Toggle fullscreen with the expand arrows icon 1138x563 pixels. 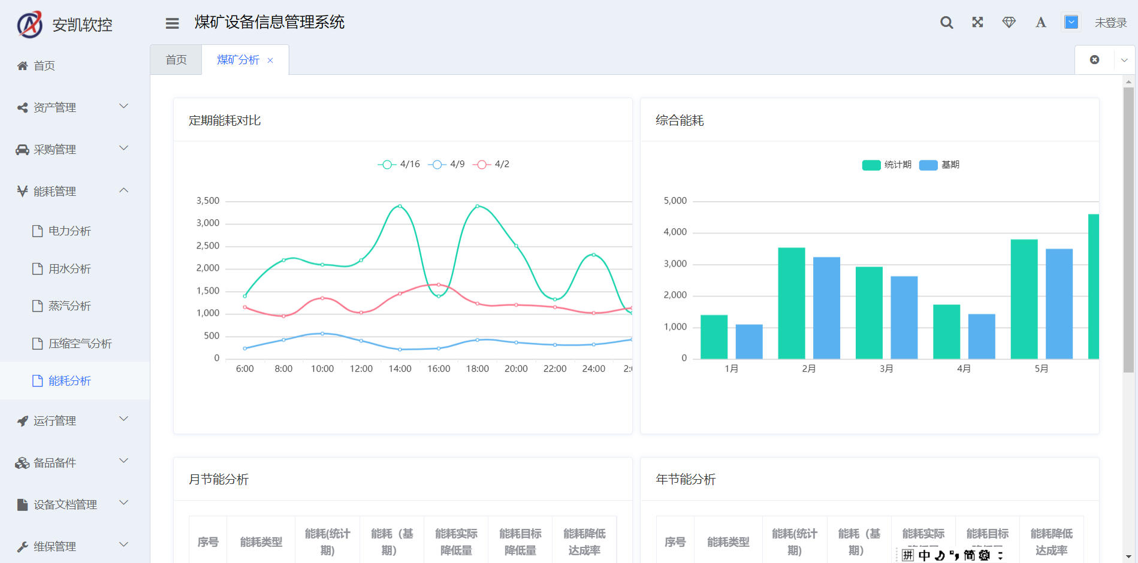pyautogui.click(x=977, y=22)
